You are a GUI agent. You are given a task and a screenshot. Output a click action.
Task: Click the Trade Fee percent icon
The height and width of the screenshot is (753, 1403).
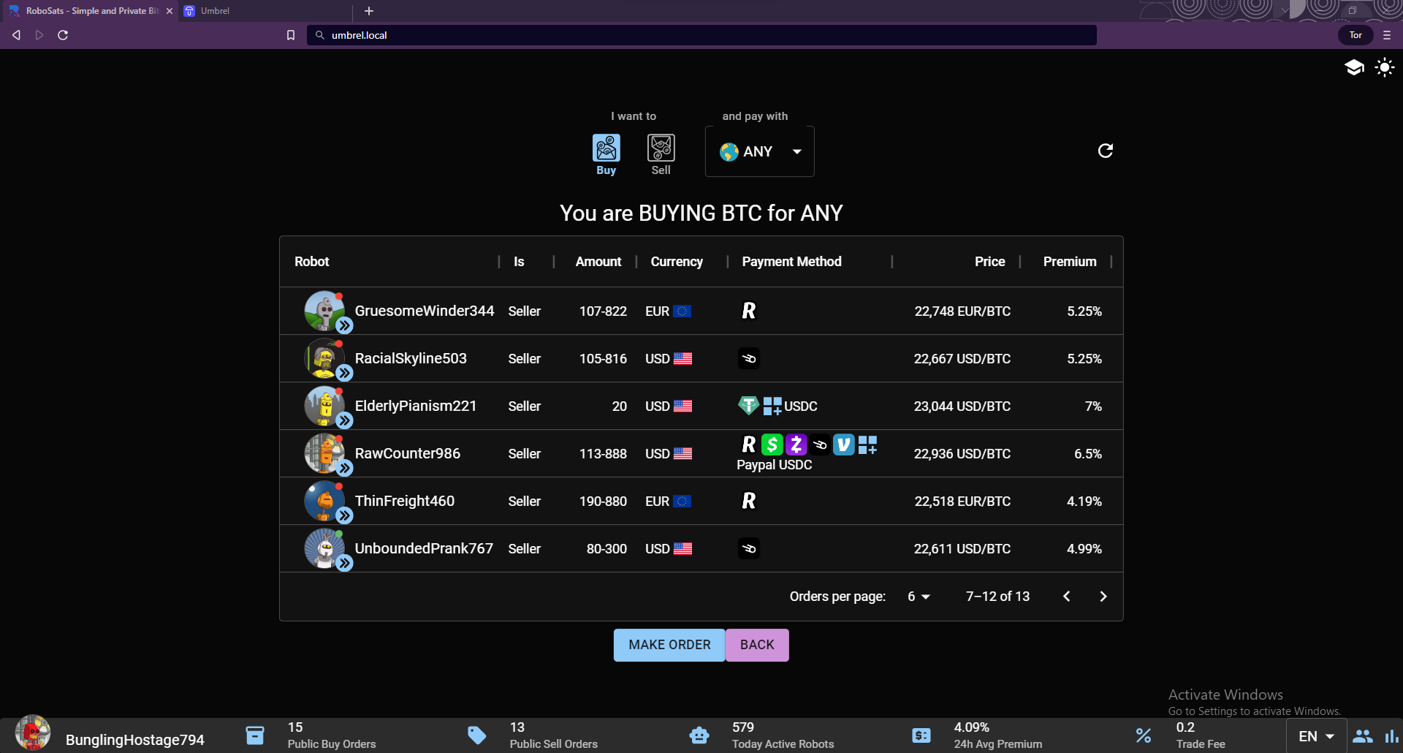pyautogui.click(x=1144, y=735)
